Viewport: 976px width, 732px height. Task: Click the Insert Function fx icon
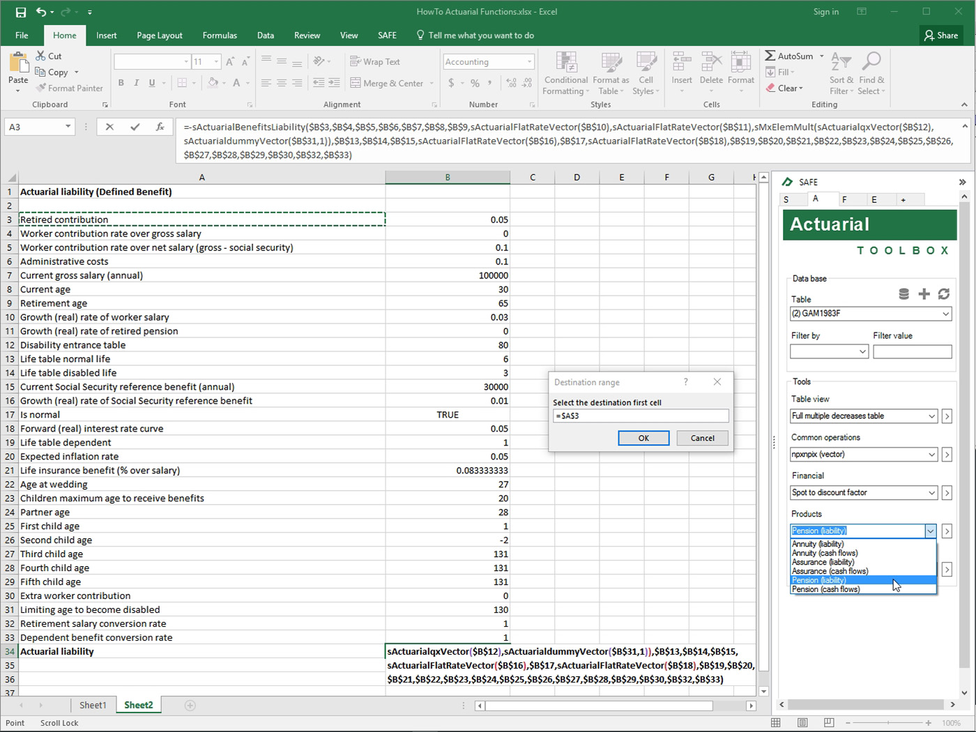click(160, 127)
